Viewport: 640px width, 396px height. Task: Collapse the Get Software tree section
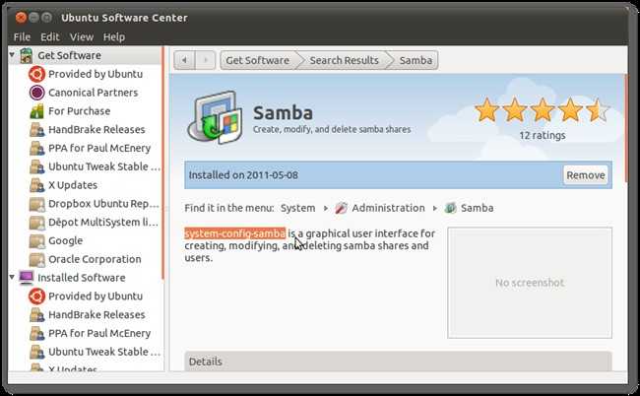[12, 55]
